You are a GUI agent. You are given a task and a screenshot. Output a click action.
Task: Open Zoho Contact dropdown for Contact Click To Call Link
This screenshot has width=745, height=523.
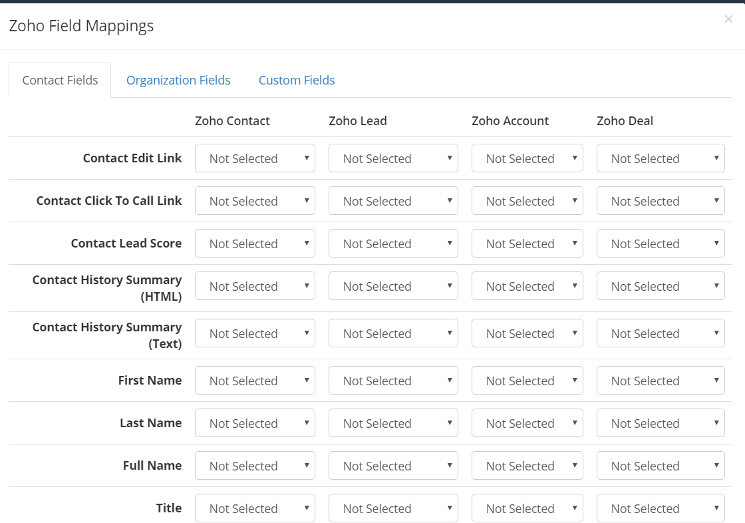pos(255,201)
